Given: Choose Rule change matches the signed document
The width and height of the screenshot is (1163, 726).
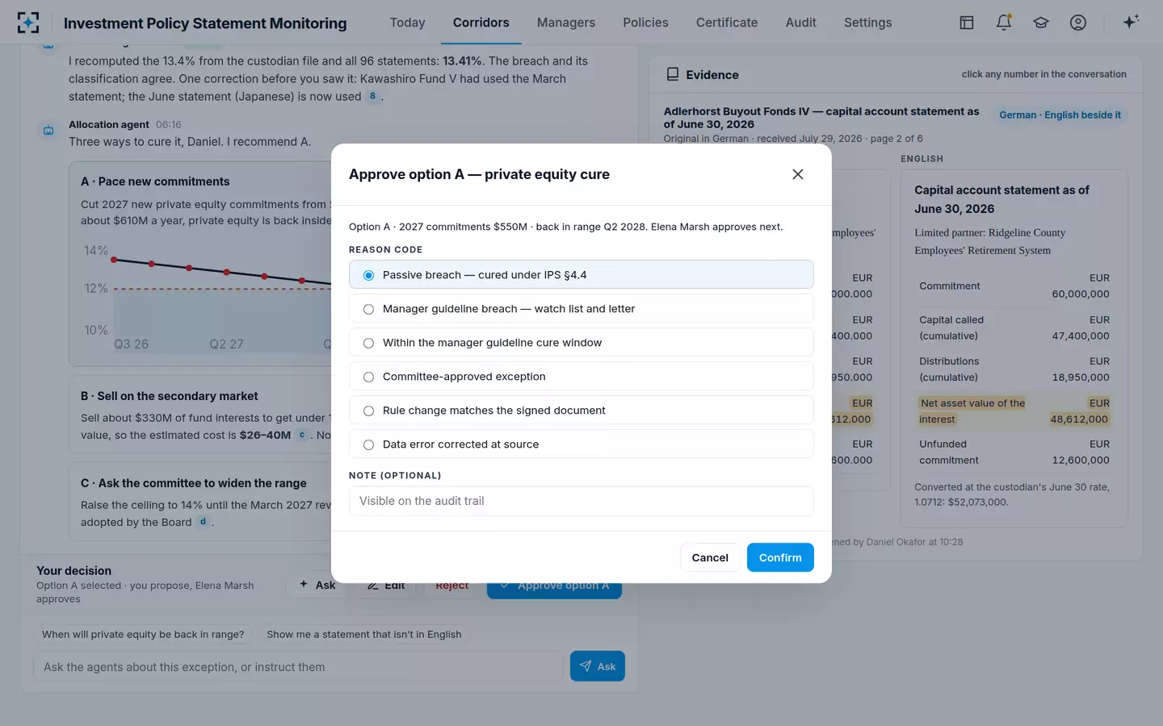Looking at the screenshot, I should coord(581,411).
